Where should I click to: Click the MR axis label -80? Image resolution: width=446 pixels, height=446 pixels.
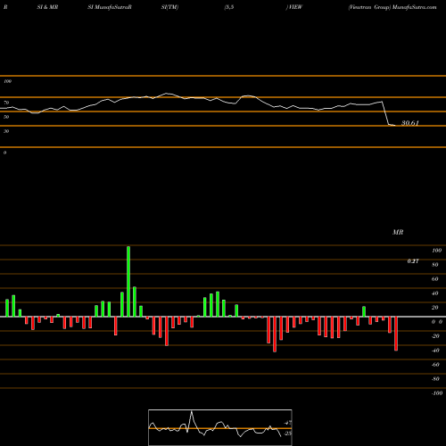(435, 379)
